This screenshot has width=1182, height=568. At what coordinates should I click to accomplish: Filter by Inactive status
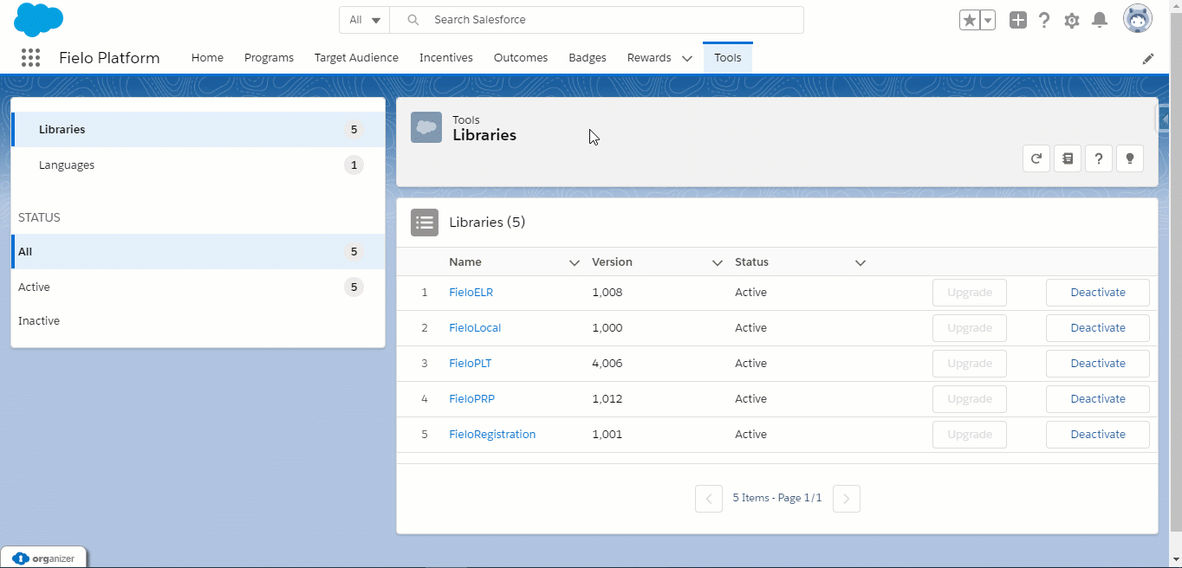(198, 321)
